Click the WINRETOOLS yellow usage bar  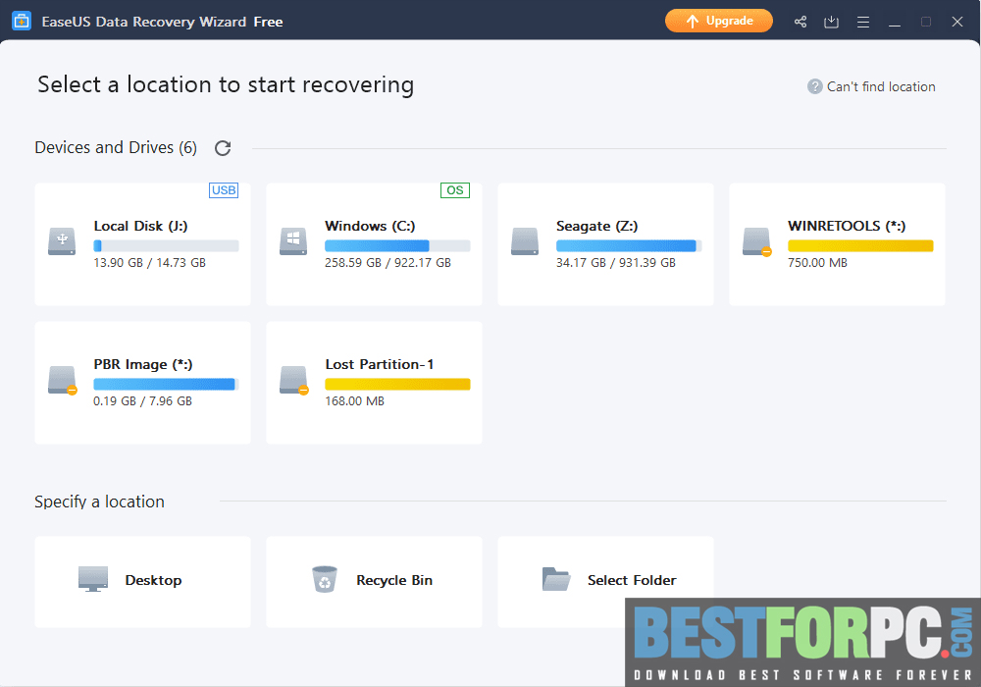click(860, 246)
